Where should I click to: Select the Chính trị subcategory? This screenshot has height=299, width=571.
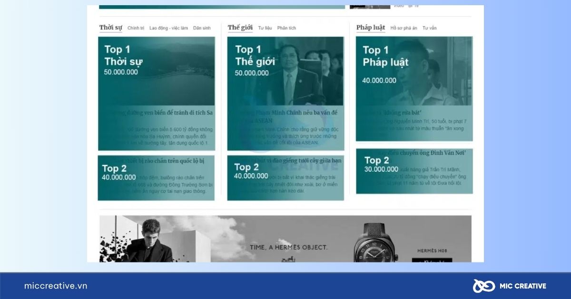tap(136, 28)
